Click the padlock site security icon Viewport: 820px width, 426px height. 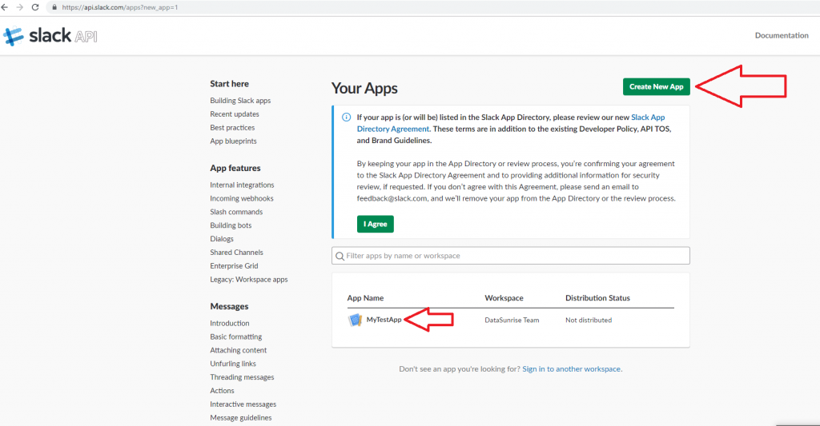pos(54,7)
